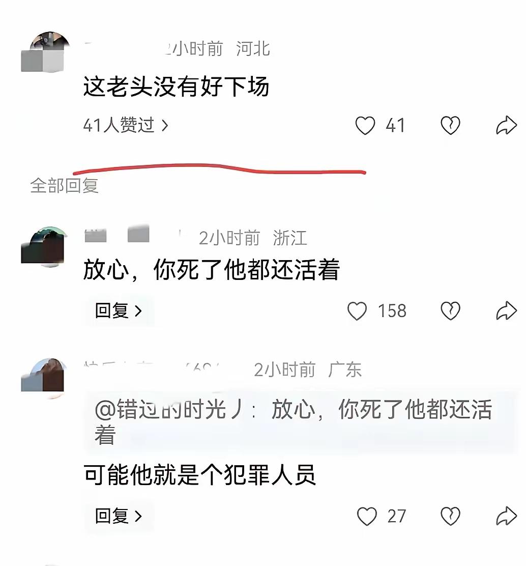The height and width of the screenshot is (566, 526).
Task: Dislike the reply '可能他就是个犯罪人员'
Action: point(450,516)
